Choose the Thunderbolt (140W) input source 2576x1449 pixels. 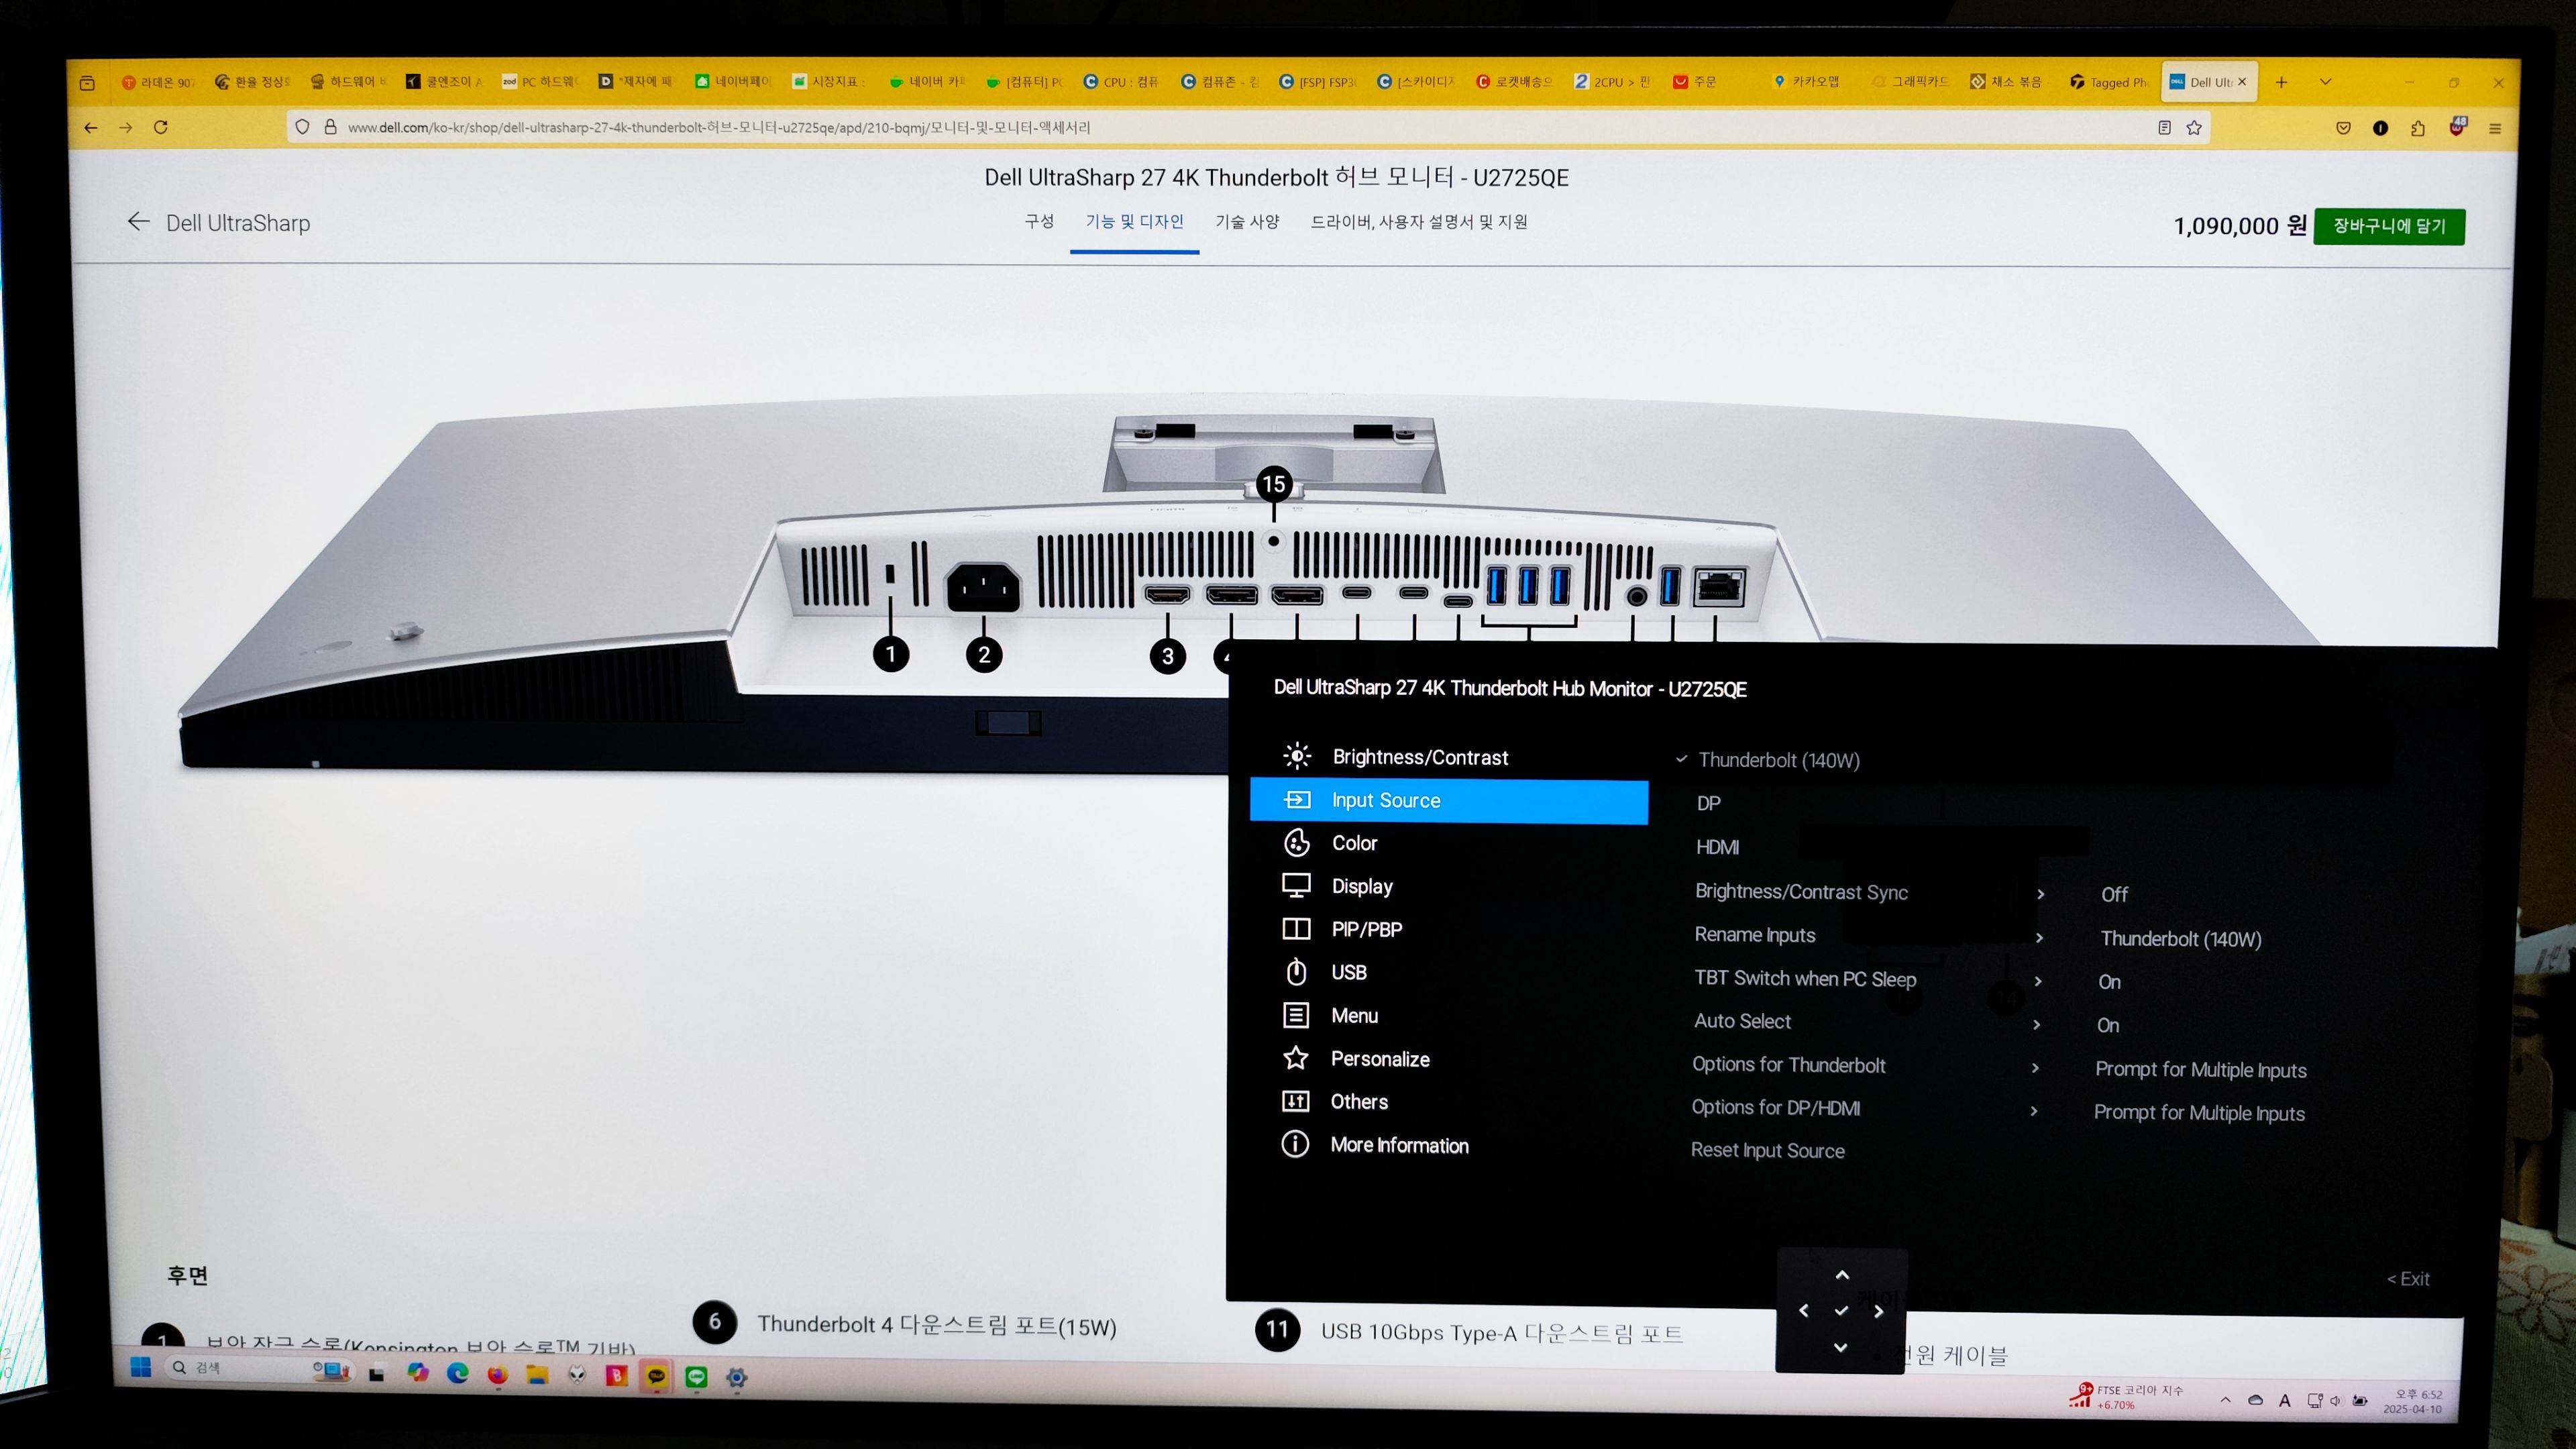tap(1778, 760)
